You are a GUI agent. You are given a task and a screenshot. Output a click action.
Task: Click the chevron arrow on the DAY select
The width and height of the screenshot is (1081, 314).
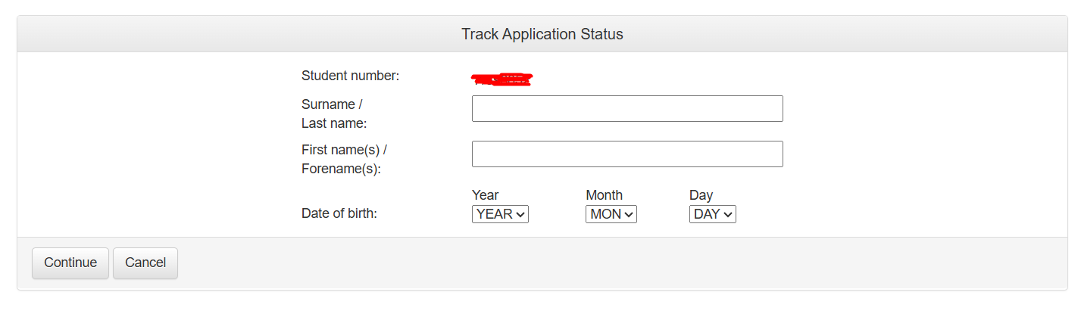(x=728, y=215)
